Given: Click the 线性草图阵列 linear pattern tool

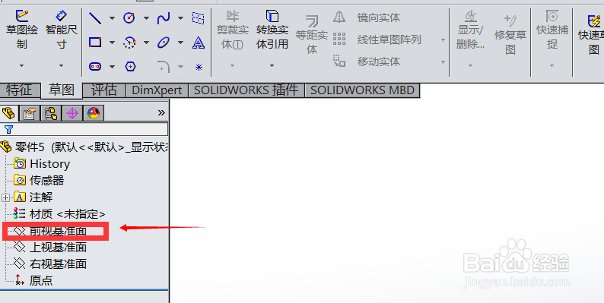Looking at the screenshot, I should coord(377,39).
